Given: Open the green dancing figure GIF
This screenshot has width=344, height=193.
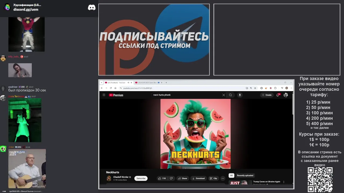Looking at the screenshot, I should [25, 120].
